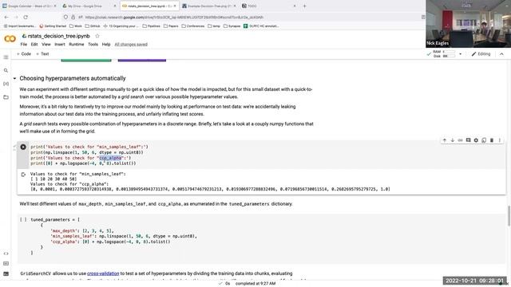Open the cross-validation hyperlink

coord(103,273)
